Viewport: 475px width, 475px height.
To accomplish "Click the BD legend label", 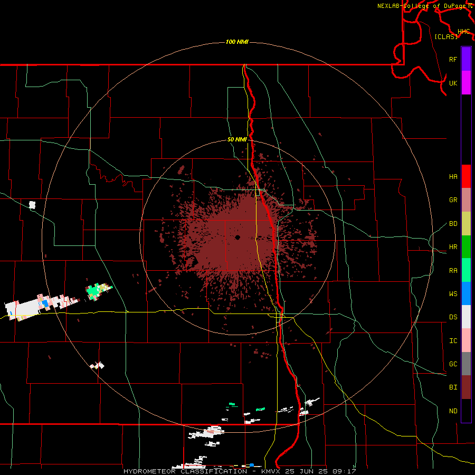I will coord(453,224).
